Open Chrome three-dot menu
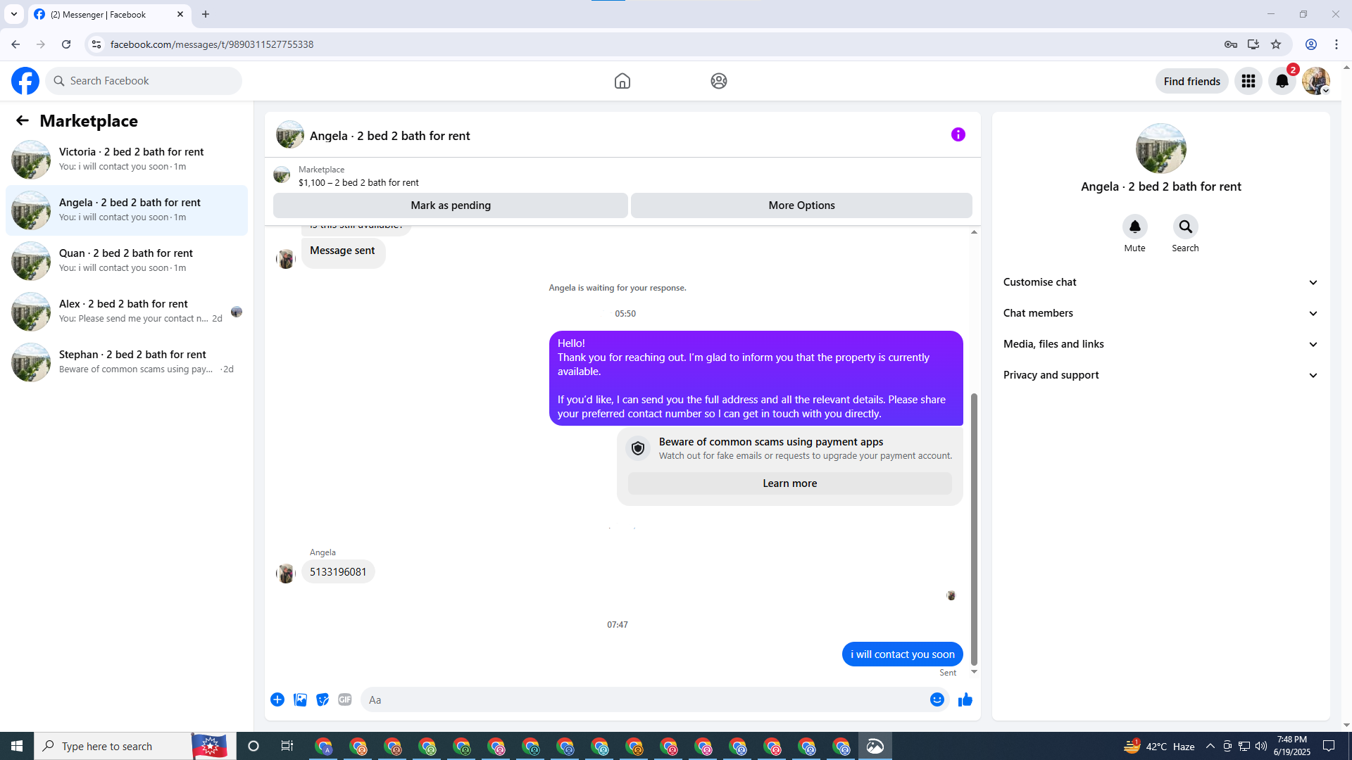Image resolution: width=1352 pixels, height=760 pixels. pyautogui.click(x=1337, y=44)
